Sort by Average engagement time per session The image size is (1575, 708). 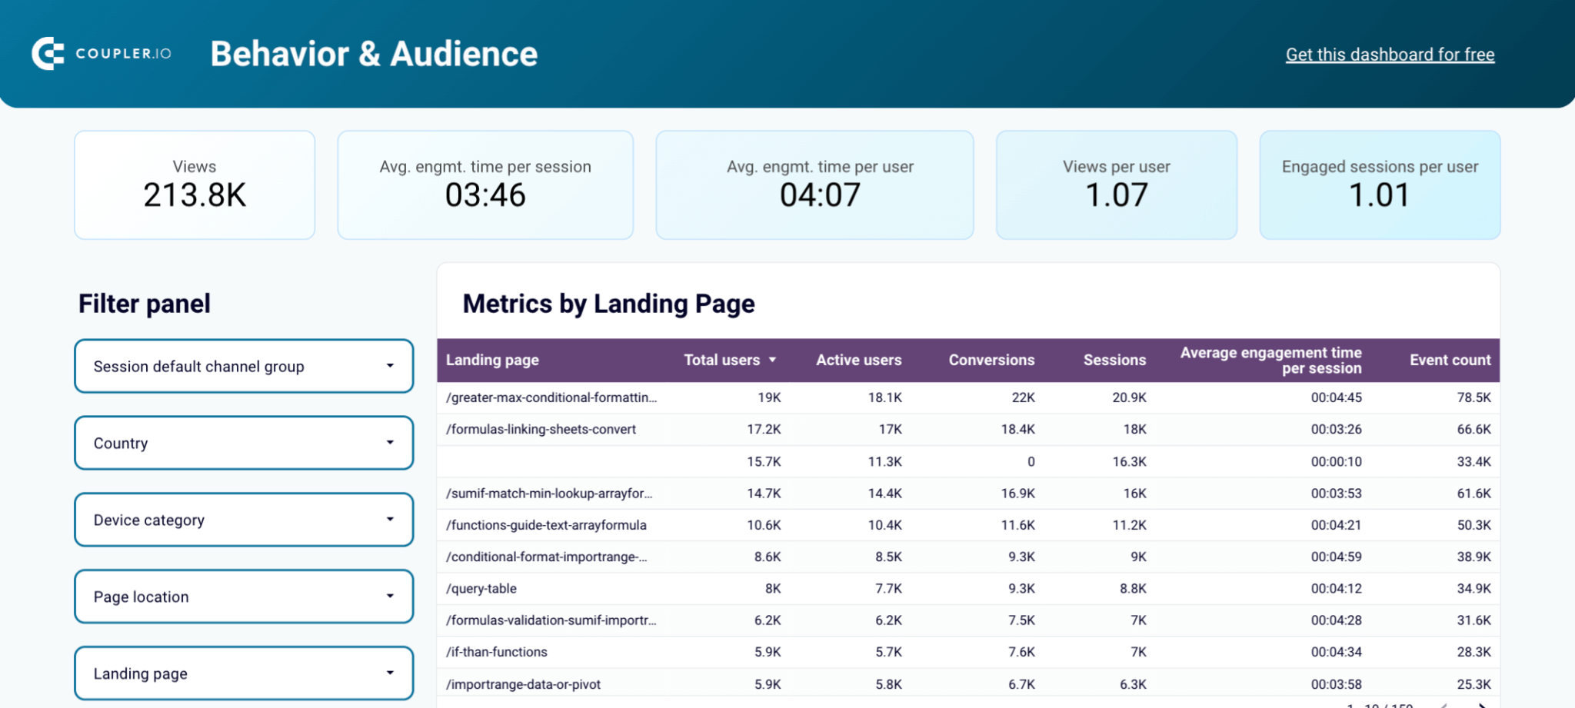[x=1270, y=360]
